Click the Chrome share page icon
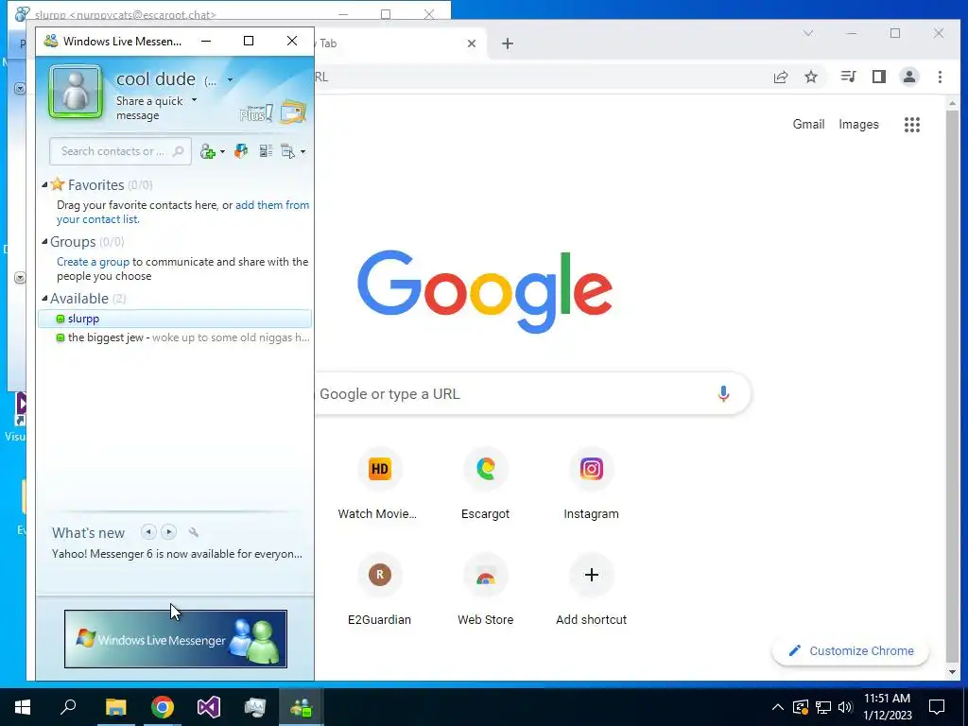Image resolution: width=968 pixels, height=726 pixels. (x=780, y=77)
